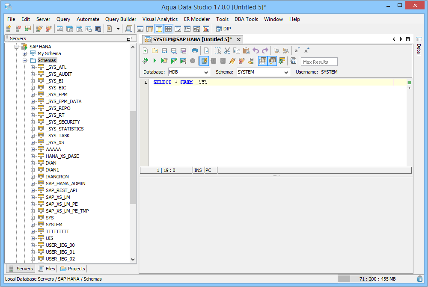Click the uppercase 'A' convert case icon

[x=306, y=51]
